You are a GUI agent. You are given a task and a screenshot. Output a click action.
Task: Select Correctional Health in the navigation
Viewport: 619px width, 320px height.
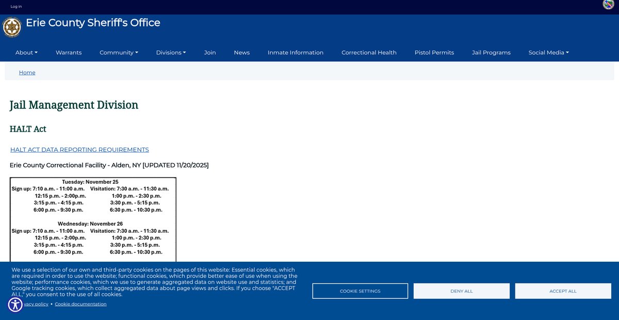point(369,53)
